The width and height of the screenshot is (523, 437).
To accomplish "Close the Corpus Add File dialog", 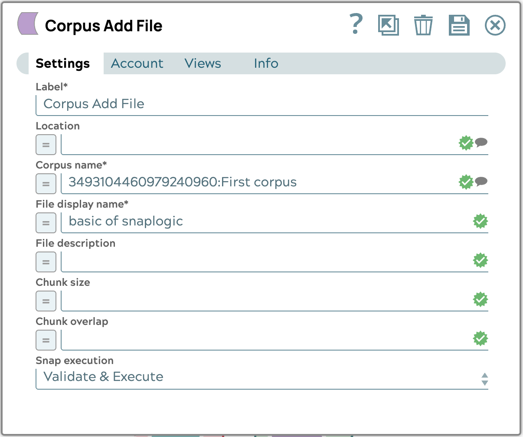I will pyautogui.click(x=495, y=25).
